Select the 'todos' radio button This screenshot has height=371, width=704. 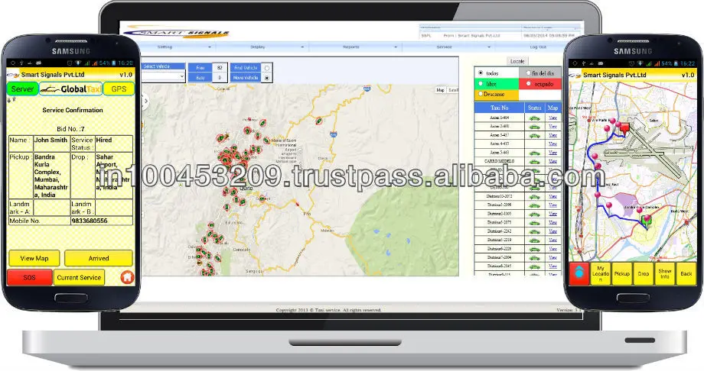tap(480, 73)
